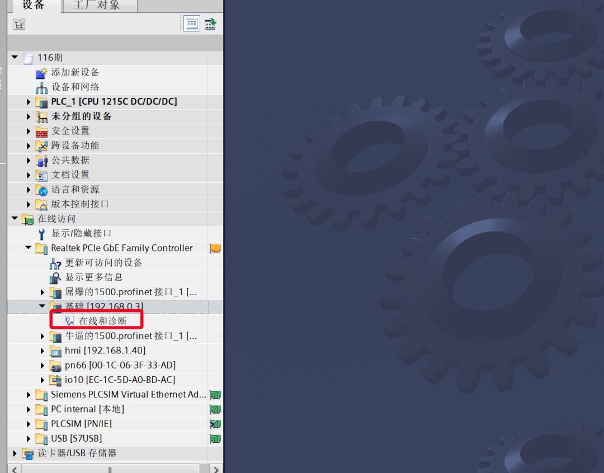The height and width of the screenshot is (473, 604).
Task: Collapse the 在线访问 node
Action: click(x=15, y=219)
